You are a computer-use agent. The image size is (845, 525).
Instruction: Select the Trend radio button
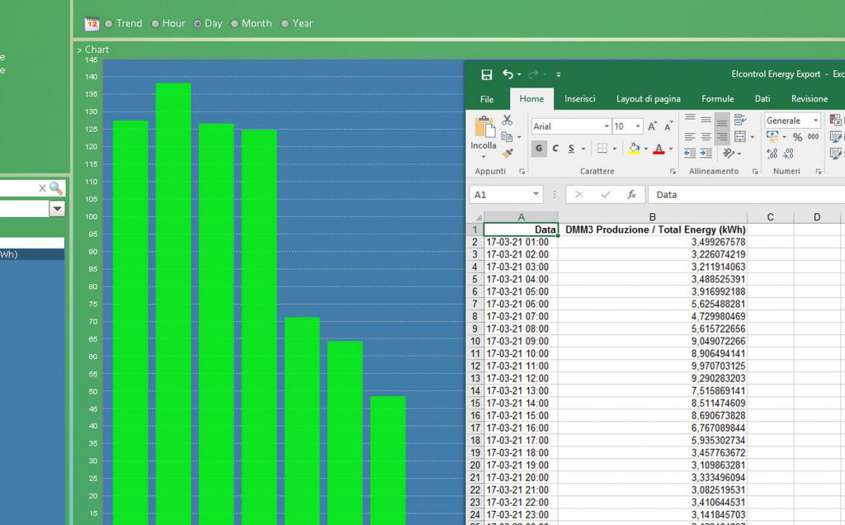click(109, 24)
